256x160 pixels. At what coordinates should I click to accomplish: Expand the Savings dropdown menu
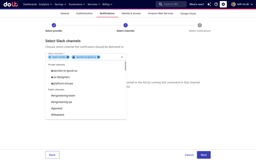[60, 4]
